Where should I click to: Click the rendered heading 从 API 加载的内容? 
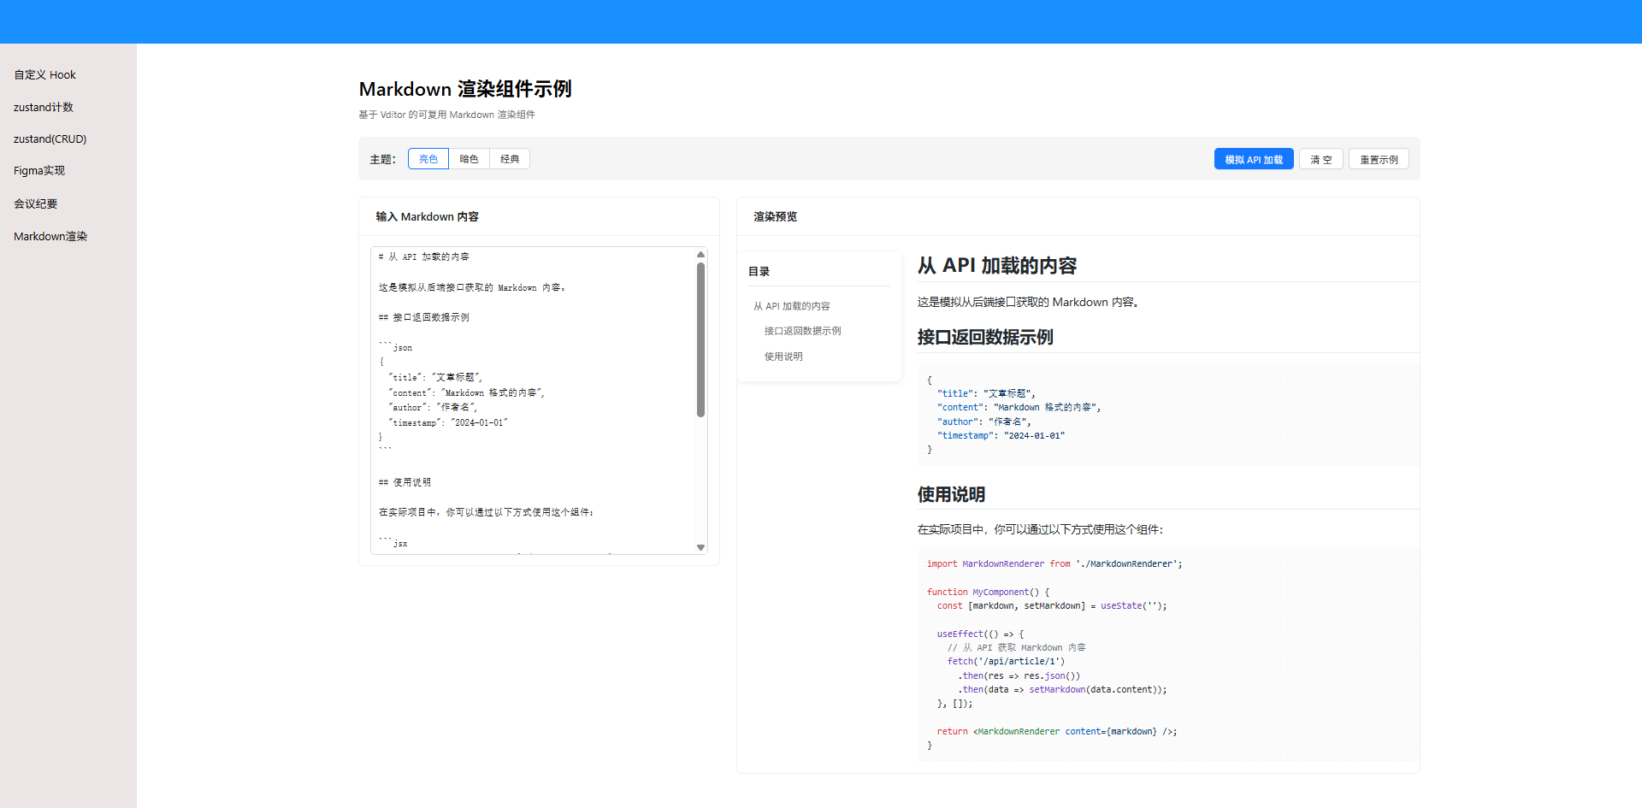[x=997, y=266]
